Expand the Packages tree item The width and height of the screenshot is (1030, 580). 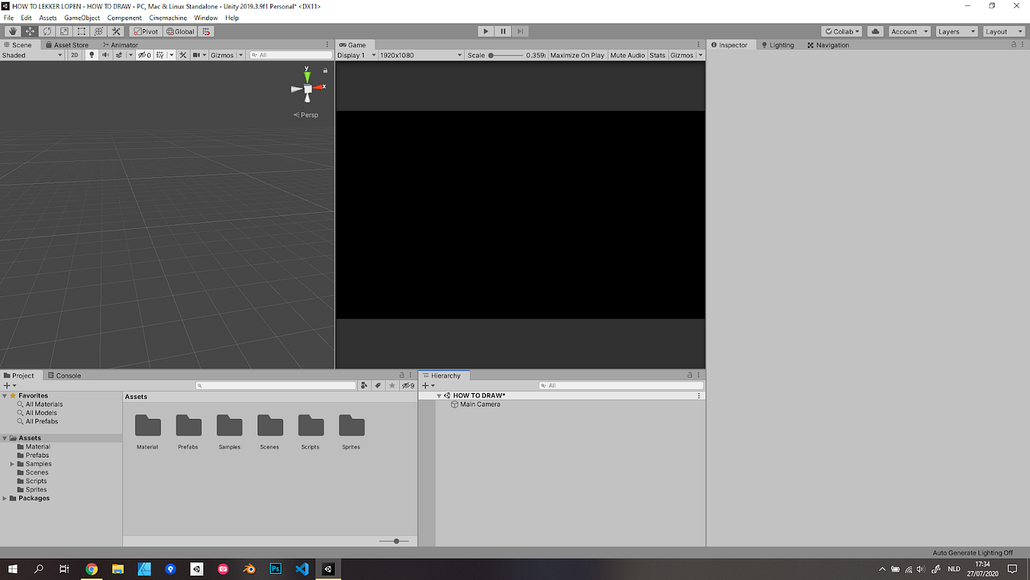pyautogui.click(x=5, y=498)
